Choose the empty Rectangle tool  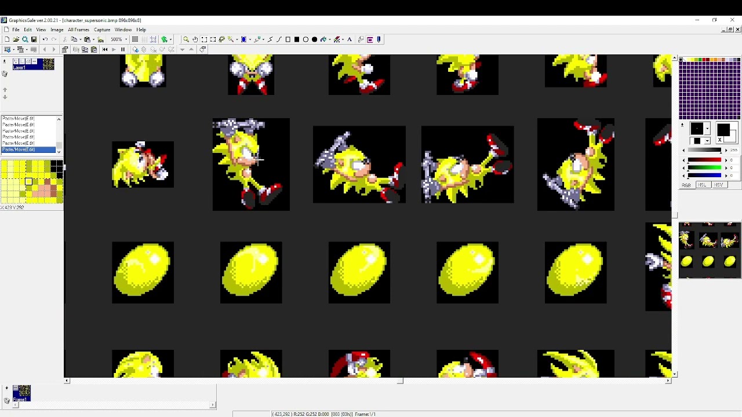tap(288, 39)
